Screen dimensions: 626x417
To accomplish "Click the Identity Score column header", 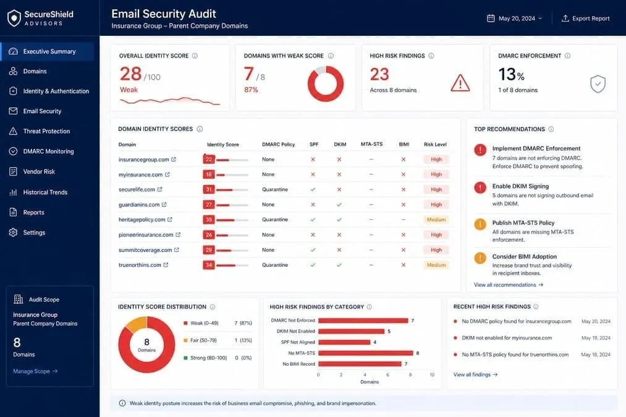I will pyautogui.click(x=222, y=145).
